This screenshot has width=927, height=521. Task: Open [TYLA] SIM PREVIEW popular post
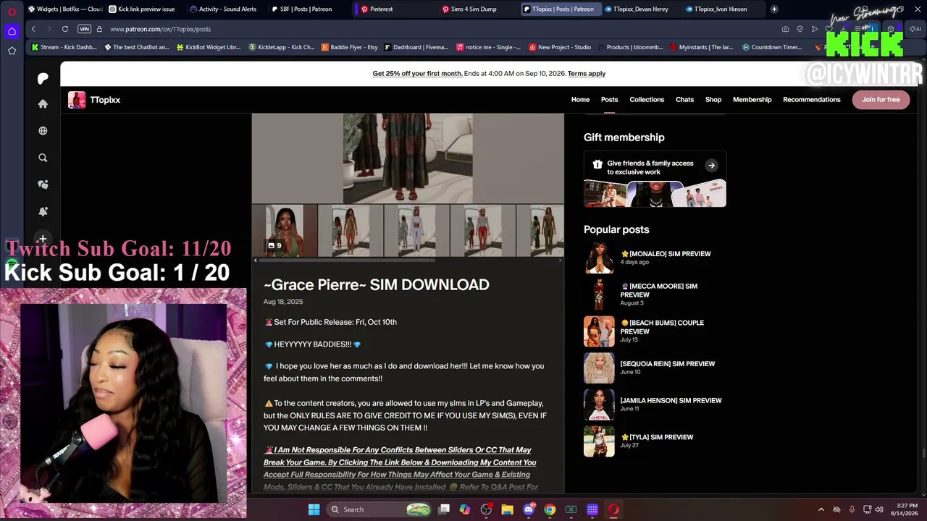pos(657,437)
